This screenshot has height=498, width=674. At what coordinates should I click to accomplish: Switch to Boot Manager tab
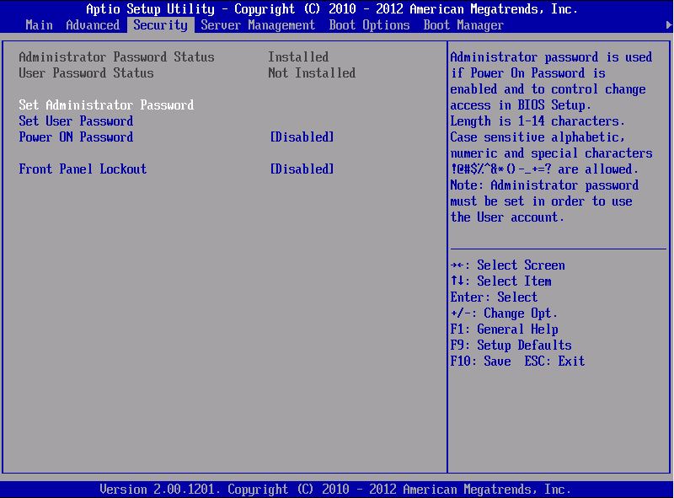coord(463,25)
